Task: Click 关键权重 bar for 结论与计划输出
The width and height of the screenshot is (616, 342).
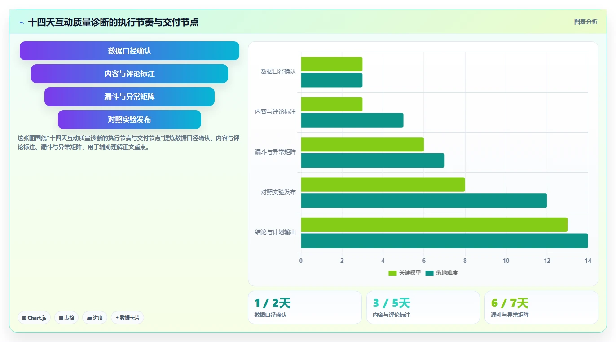Action: (x=434, y=225)
